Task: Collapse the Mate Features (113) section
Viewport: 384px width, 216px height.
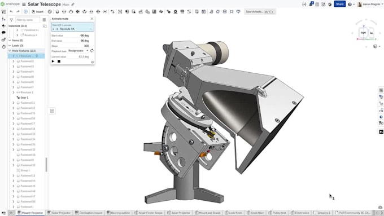Action: pyautogui.click(x=10, y=51)
